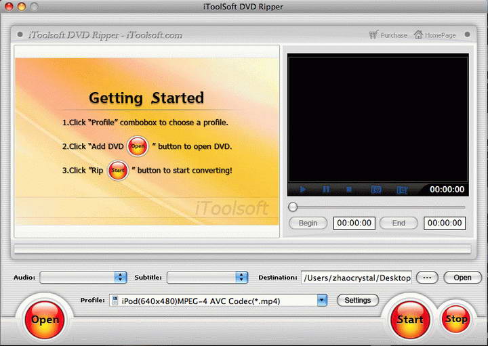The image size is (488, 346).
Task: Close the window with the red button
Action: 9,7
